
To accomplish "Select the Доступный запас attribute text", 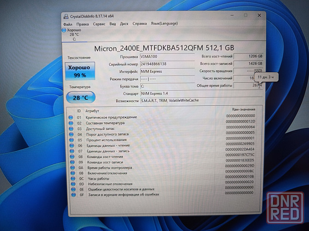I will coord(100,129).
